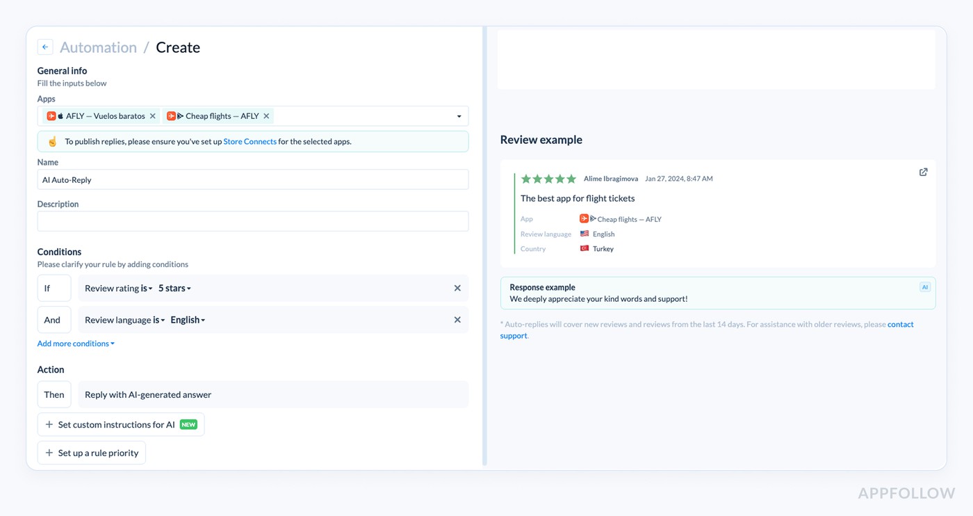Click the AI badge on the response example

point(925,287)
